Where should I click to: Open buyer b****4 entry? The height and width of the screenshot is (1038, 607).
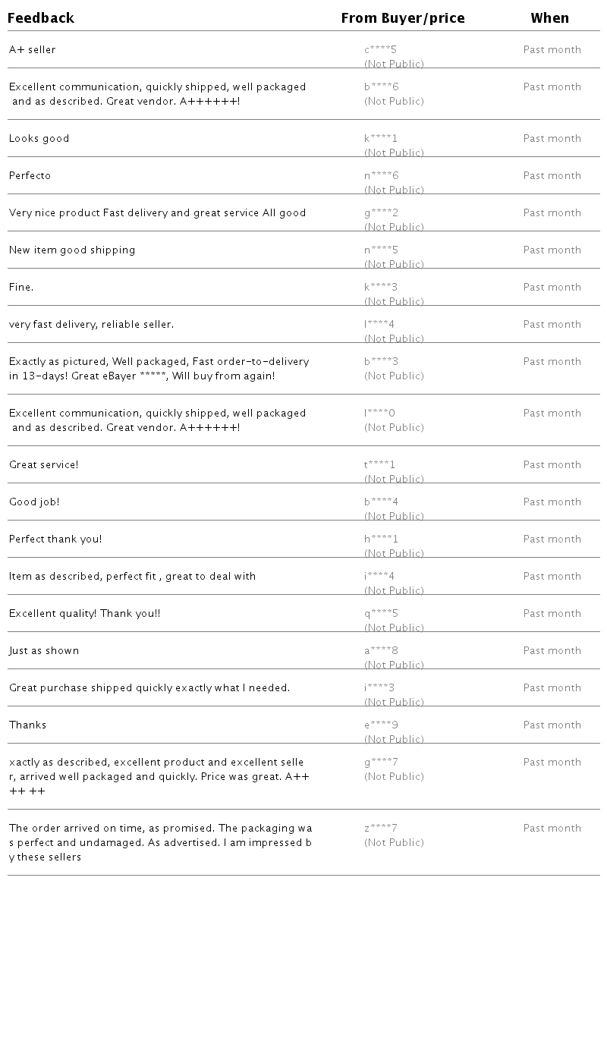[x=382, y=502]
